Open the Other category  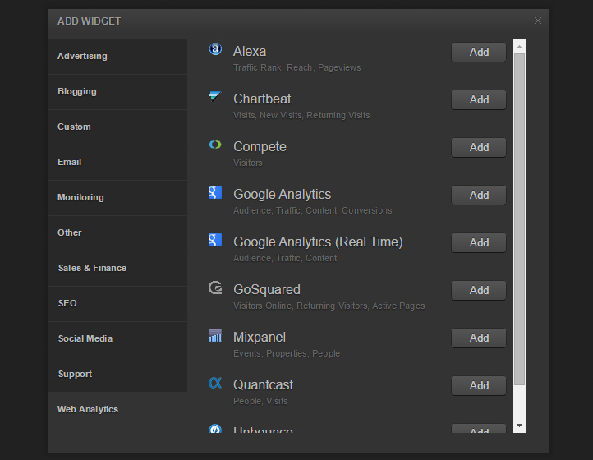pyautogui.click(x=117, y=233)
